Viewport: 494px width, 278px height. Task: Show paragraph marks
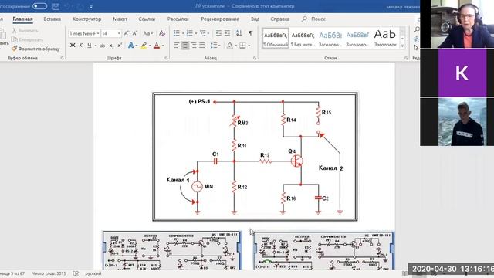[250, 33]
